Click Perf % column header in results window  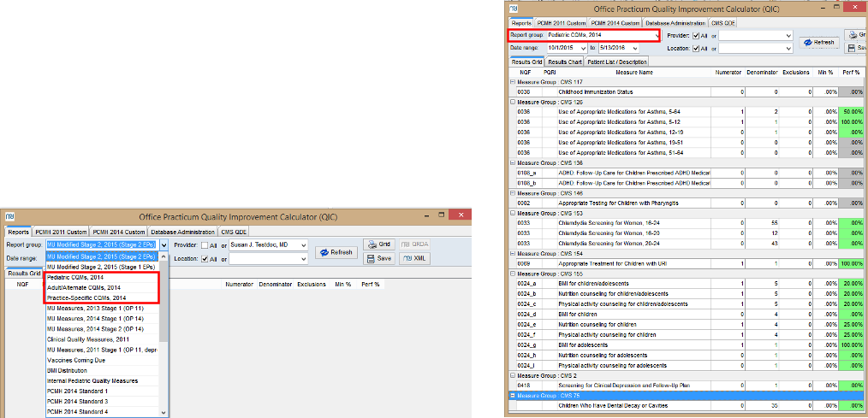tap(852, 73)
